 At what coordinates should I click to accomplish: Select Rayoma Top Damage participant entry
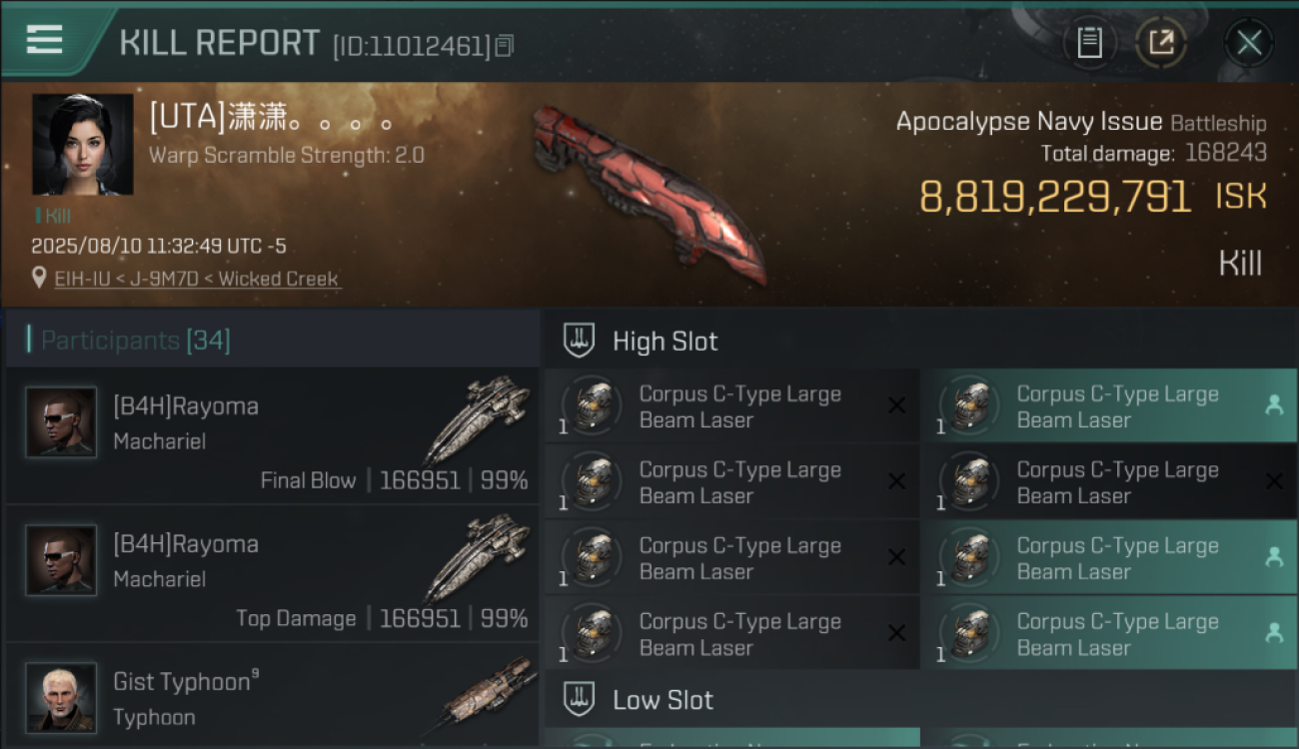pos(271,573)
